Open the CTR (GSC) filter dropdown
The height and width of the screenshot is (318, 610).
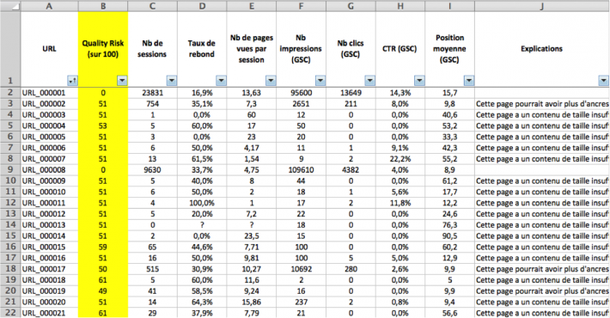pyautogui.click(x=419, y=81)
